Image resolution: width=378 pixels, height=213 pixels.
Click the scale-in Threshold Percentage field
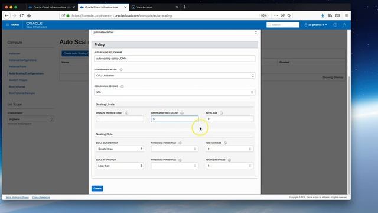(175, 166)
